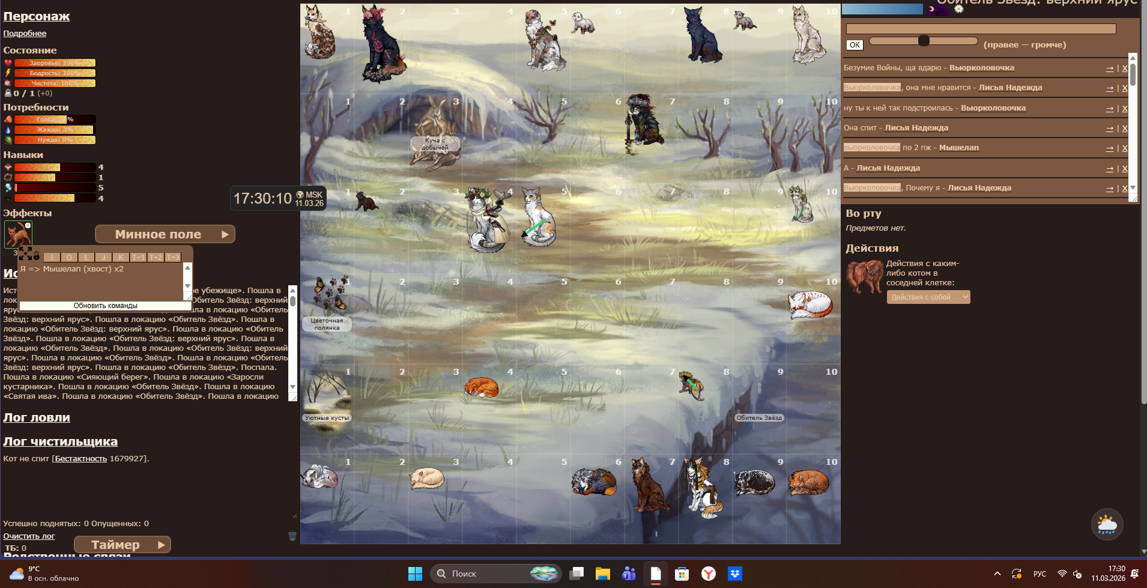
Task: Open the 'Лог ловли' heading link
Action: (x=37, y=417)
